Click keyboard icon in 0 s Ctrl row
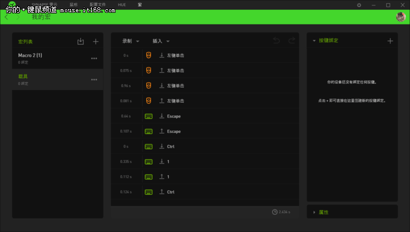The width and height of the screenshot is (410, 232). [149, 146]
